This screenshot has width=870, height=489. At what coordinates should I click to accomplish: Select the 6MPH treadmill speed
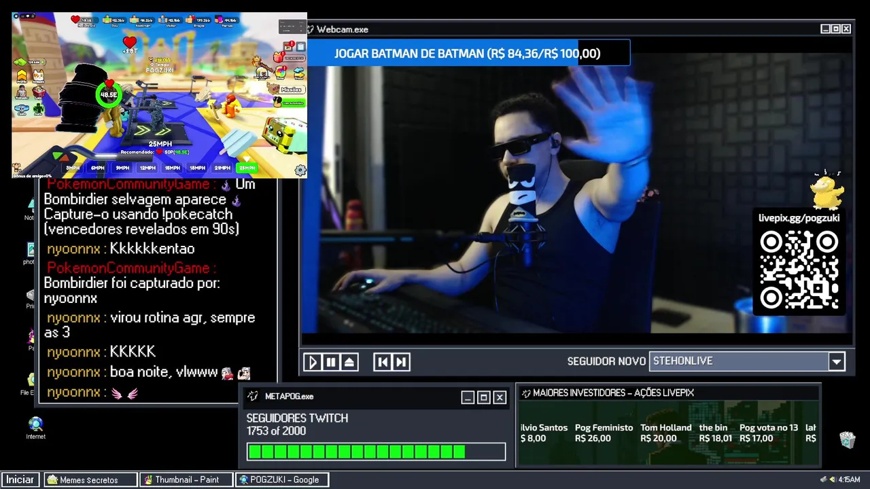(98, 168)
